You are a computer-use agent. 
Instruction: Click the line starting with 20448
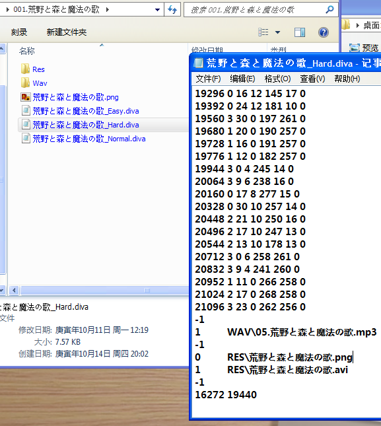click(250, 219)
